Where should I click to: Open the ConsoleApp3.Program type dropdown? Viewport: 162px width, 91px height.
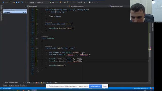coord(89,6)
